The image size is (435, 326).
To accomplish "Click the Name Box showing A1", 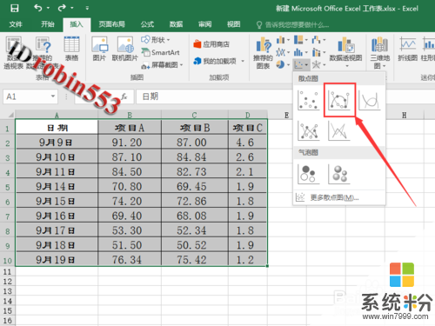I will 26,96.
